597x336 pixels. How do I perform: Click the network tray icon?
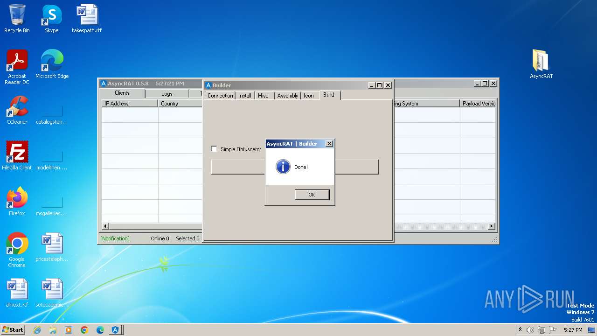tap(541, 330)
